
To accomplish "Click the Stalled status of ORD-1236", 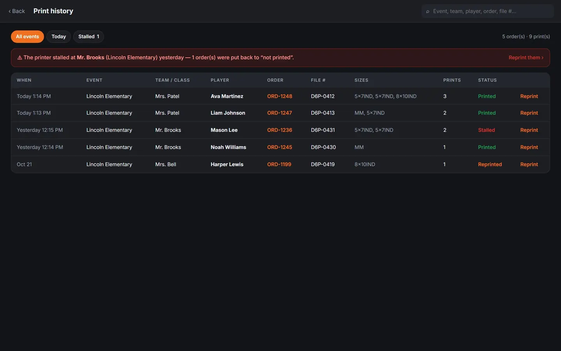I will (487, 130).
